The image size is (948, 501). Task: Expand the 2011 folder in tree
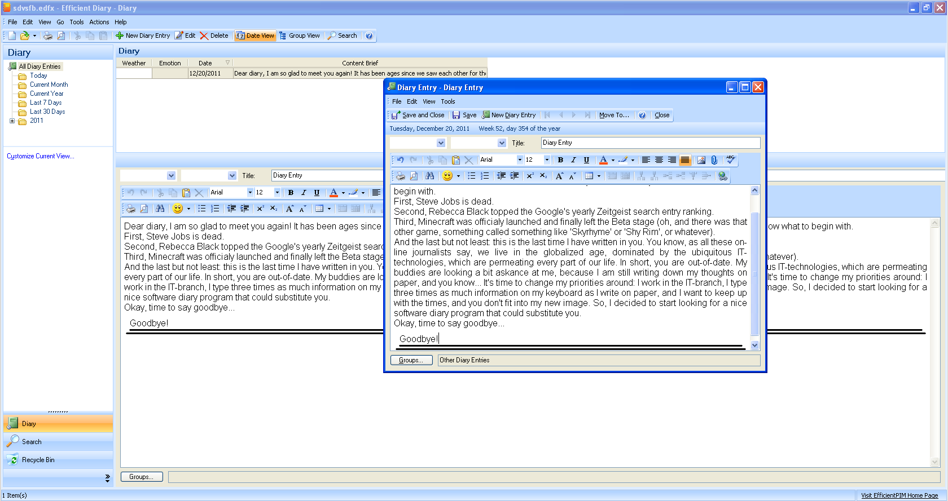coord(12,121)
